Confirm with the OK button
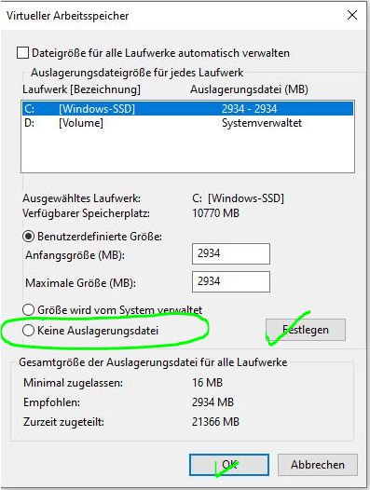This screenshot has width=370, height=490. pyautogui.click(x=229, y=465)
